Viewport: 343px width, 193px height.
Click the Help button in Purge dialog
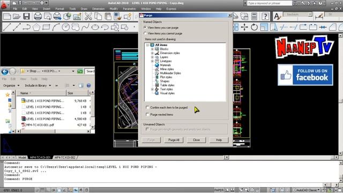tap(219, 140)
